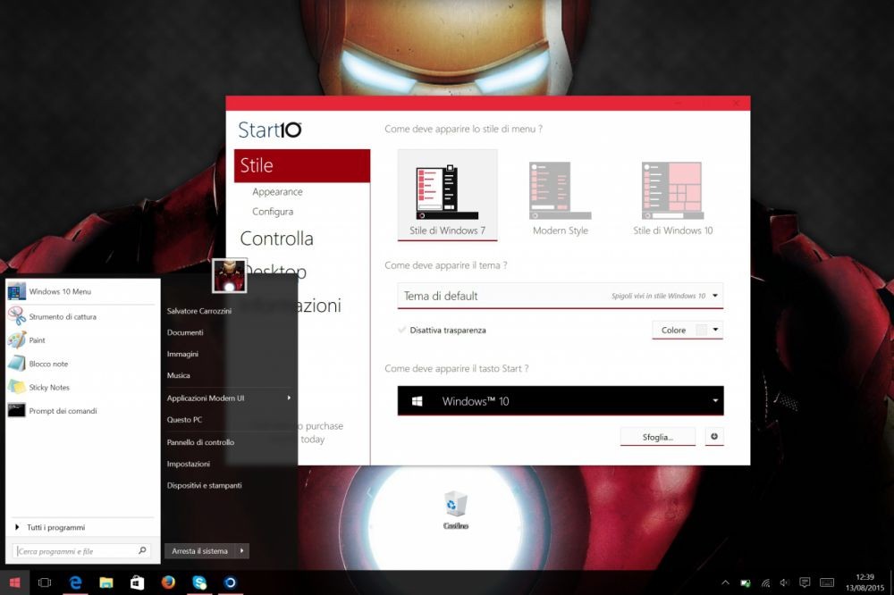894x595 pixels.
Task: Launch Paint from the start menu
Action: (82, 340)
